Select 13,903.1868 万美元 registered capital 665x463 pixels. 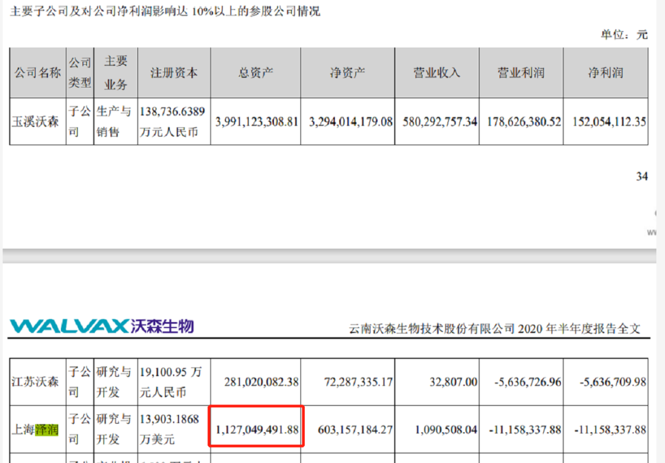click(x=169, y=429)
